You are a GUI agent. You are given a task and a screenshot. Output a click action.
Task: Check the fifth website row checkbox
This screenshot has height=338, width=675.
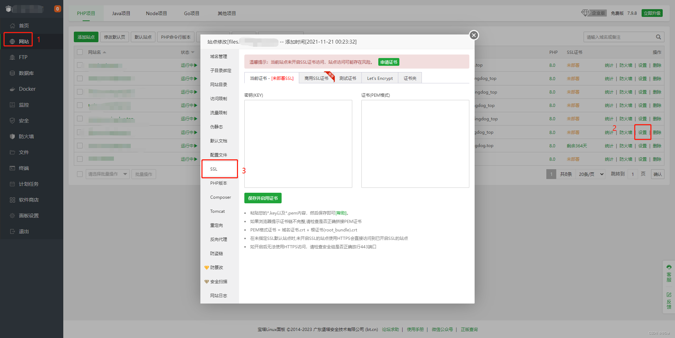pos(80,119)
